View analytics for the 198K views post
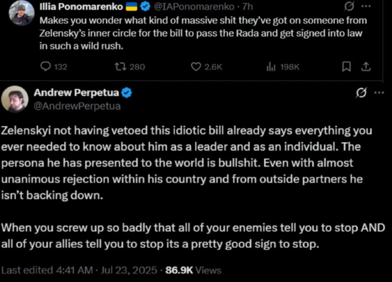 [283, 66]
